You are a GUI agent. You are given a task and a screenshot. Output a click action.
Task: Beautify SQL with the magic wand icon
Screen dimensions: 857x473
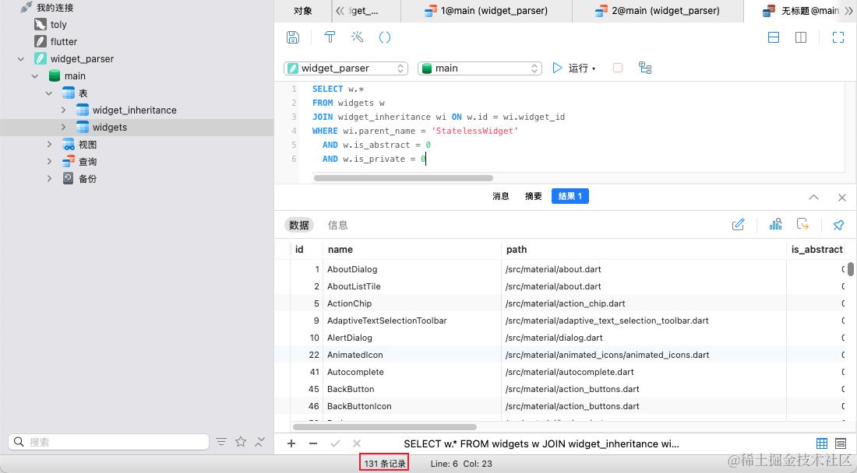tap(357, 37)
